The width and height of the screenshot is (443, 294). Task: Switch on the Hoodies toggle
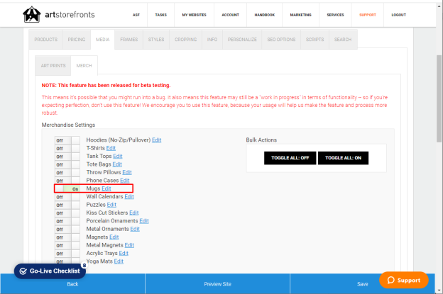click(x=67, y=140)
